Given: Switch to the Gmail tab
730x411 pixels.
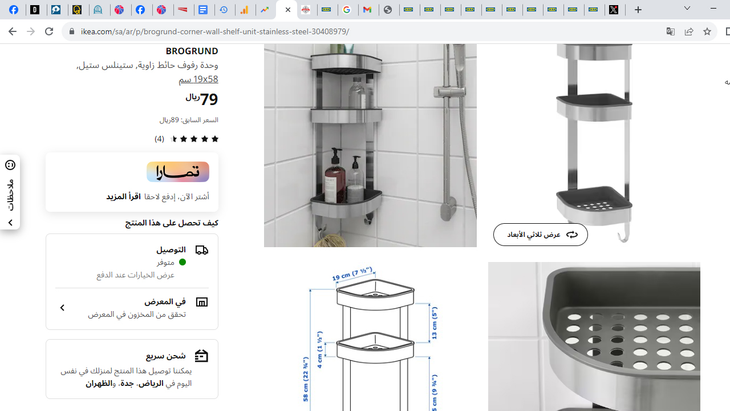Looking at the screenshot, I should pyautogui.click(x=368, y=10).
